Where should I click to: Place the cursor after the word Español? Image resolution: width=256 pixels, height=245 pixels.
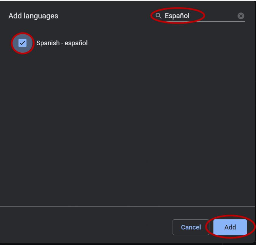coord(190,16)
